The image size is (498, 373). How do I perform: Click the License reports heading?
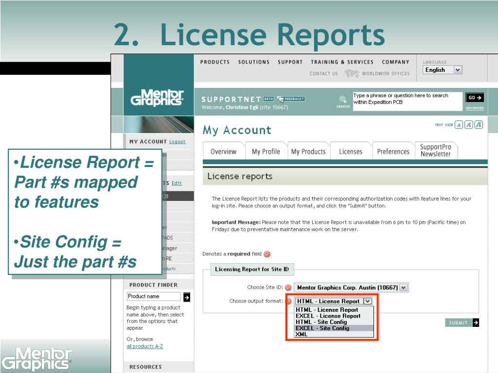(240, 176)
